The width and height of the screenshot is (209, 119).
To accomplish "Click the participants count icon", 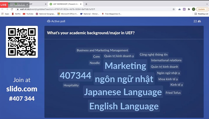I will click(x=199, y=21).
